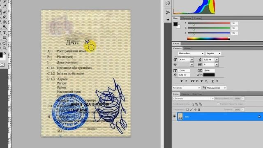The image size is (263, 148).
Task: Select the Rectangle shape tool
Action: click(5, 37)
